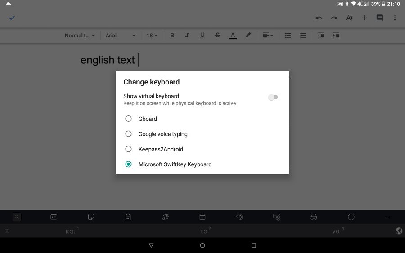Viewport: 405px width, 253px height.
Task: Open the SwiftKey info icon
Action: tap(351, 217)
